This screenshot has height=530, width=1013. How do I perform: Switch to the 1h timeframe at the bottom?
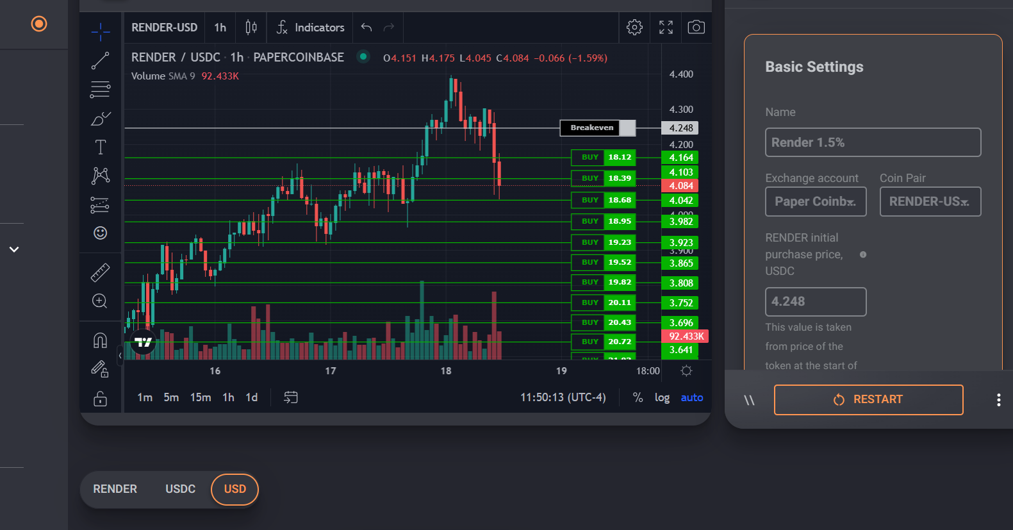pyautogui.click(x=228, y=397)
